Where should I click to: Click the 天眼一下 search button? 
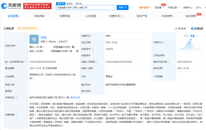pos(122,8)
